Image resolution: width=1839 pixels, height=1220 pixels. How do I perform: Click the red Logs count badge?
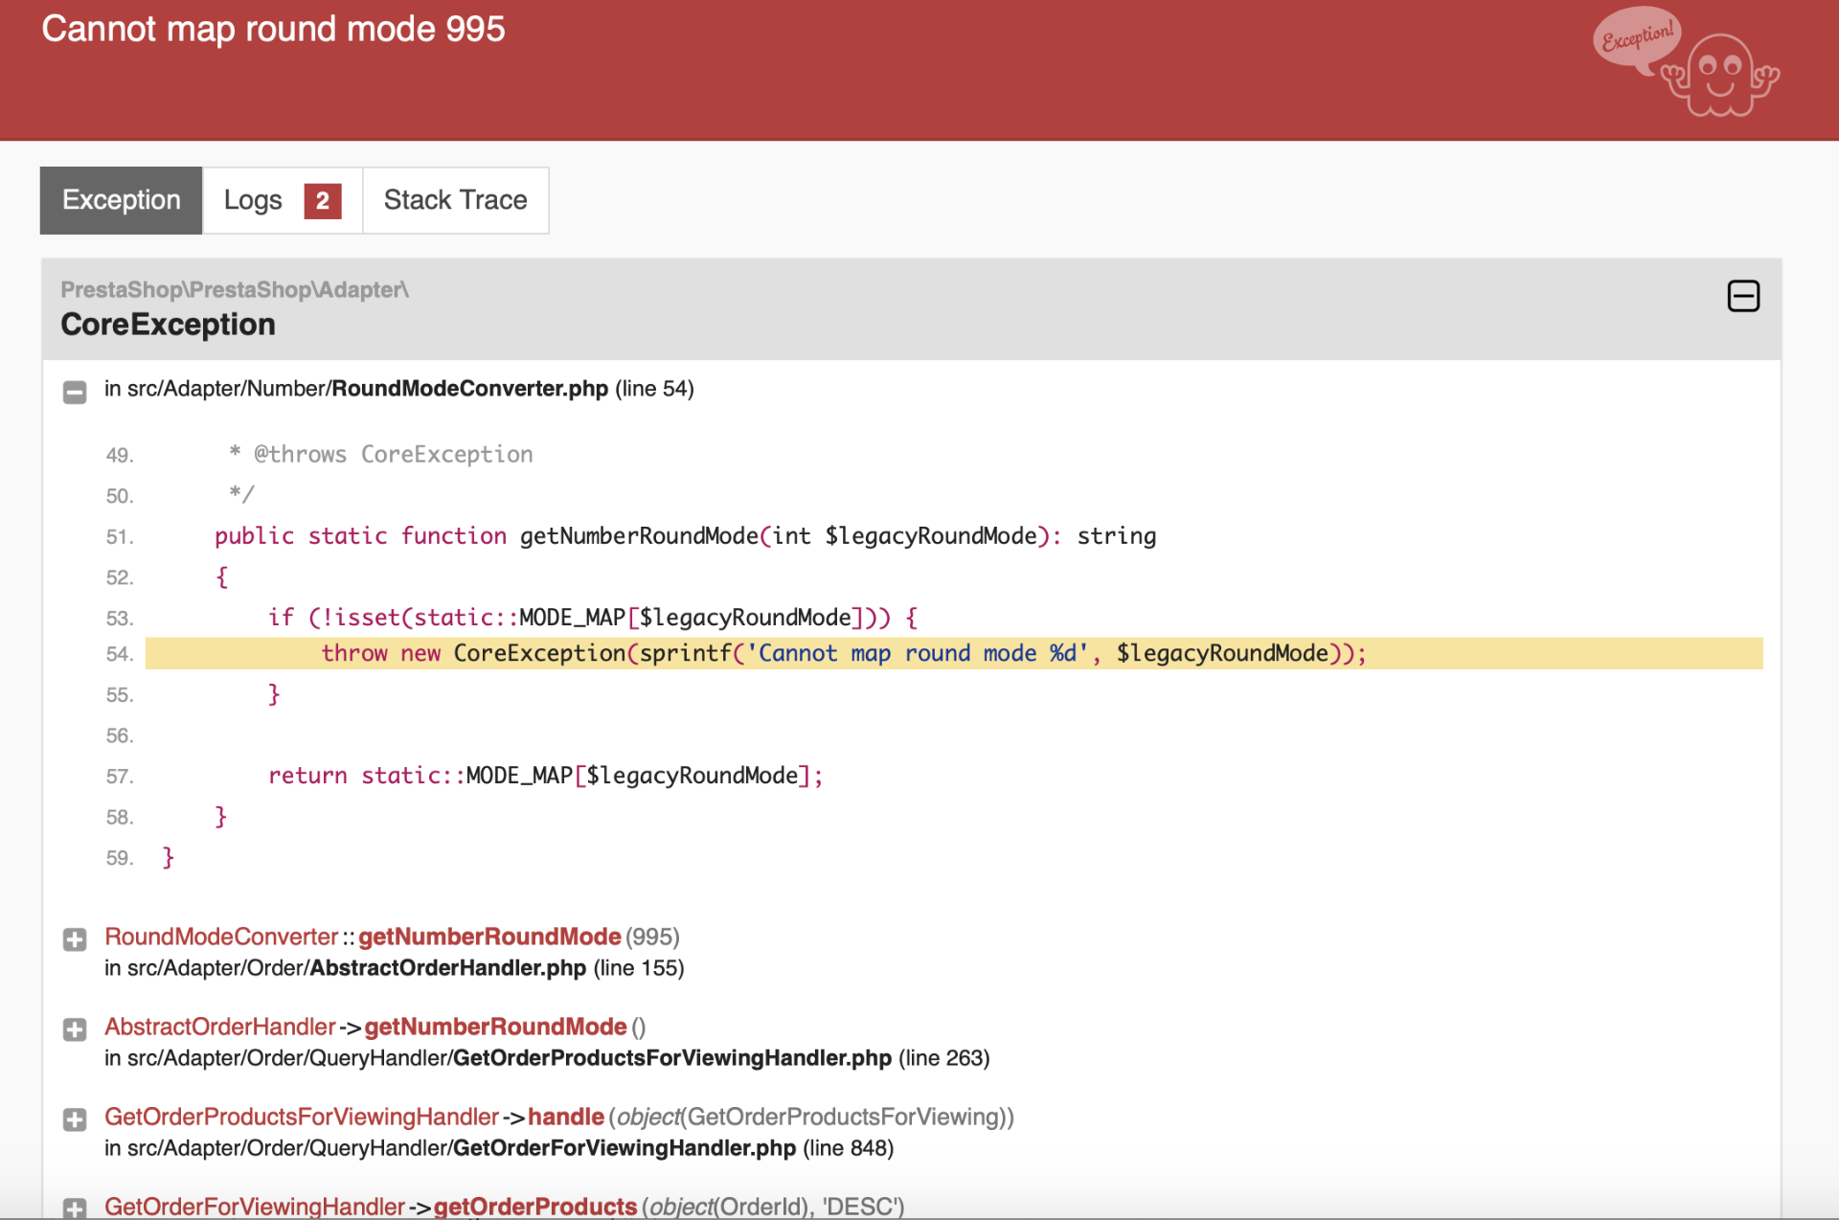pyautogui.click(x=323, y=201)
